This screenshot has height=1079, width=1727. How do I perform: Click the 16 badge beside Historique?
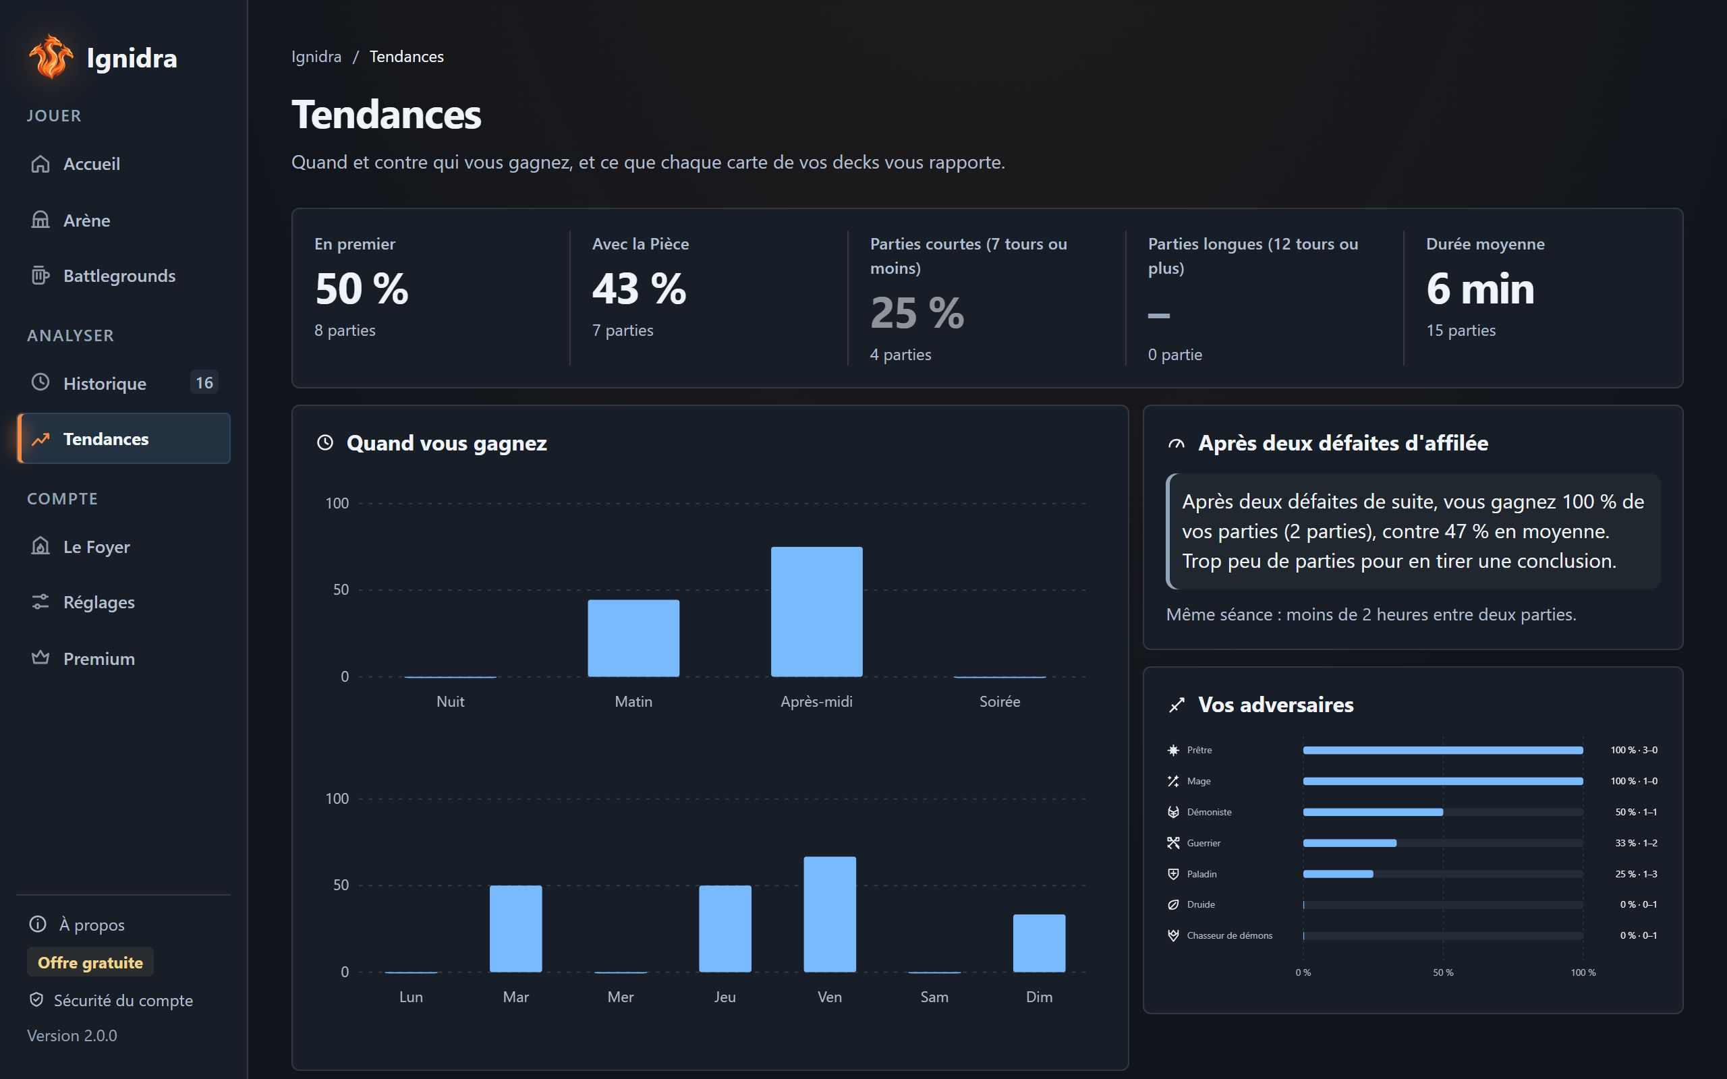(x=204, y=383)
